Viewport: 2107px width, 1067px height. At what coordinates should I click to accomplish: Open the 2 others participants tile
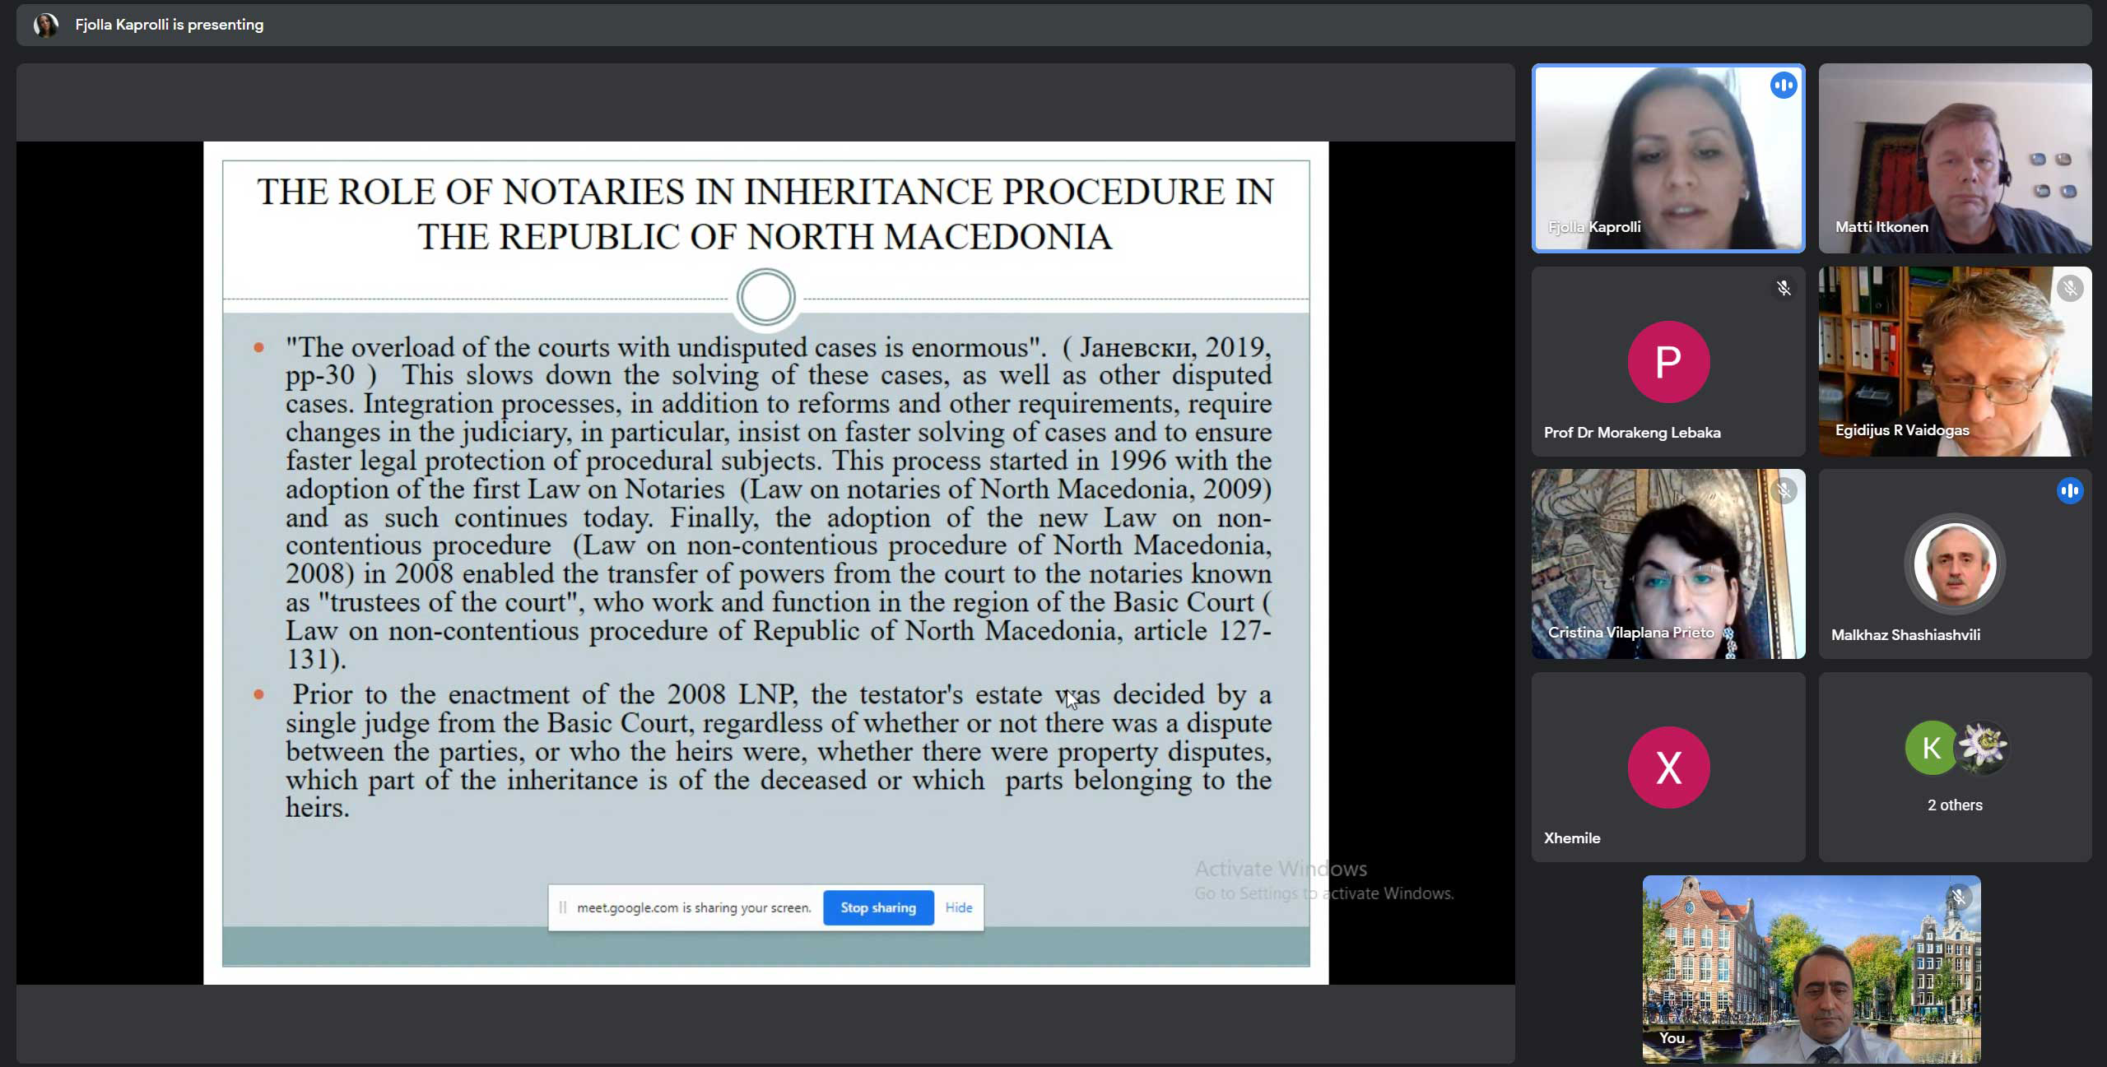pyautogui.click(x=1955, y=805)
